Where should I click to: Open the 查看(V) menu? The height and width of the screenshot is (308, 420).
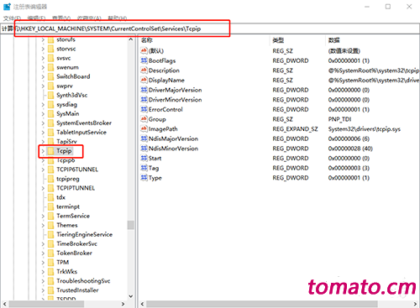click(61, 18)
